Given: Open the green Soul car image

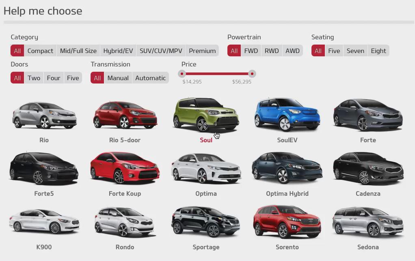Looking at the screenshot, I should click(x=206, y=114).
